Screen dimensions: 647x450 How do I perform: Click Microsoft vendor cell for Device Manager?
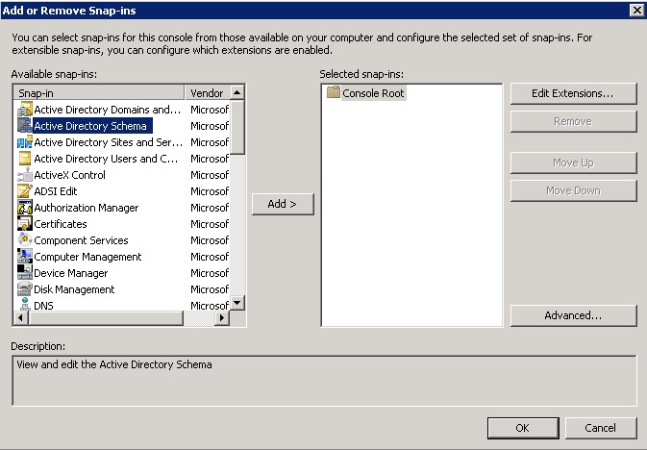tap(210, 273)
